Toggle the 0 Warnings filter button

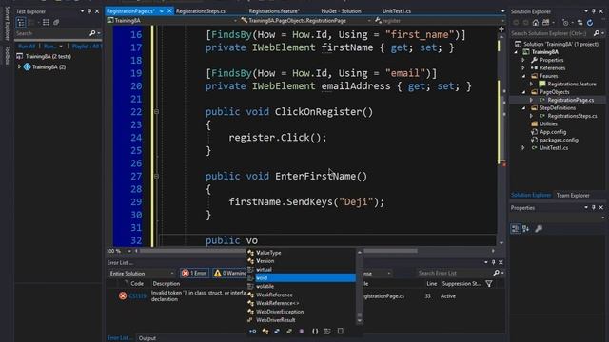click(229, 273)
